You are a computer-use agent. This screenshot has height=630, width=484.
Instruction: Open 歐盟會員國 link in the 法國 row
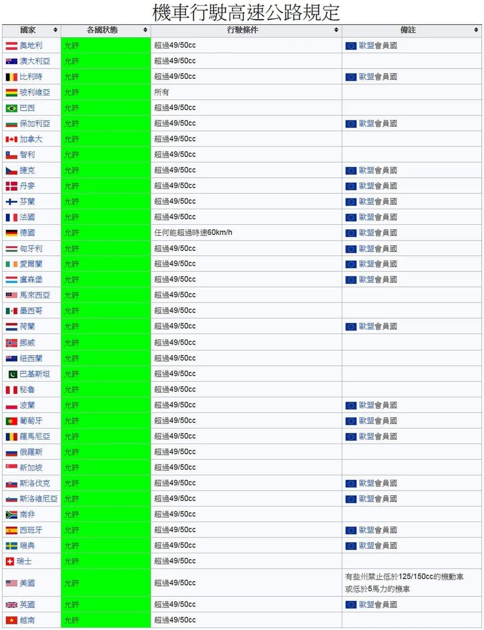coord(378,217)
